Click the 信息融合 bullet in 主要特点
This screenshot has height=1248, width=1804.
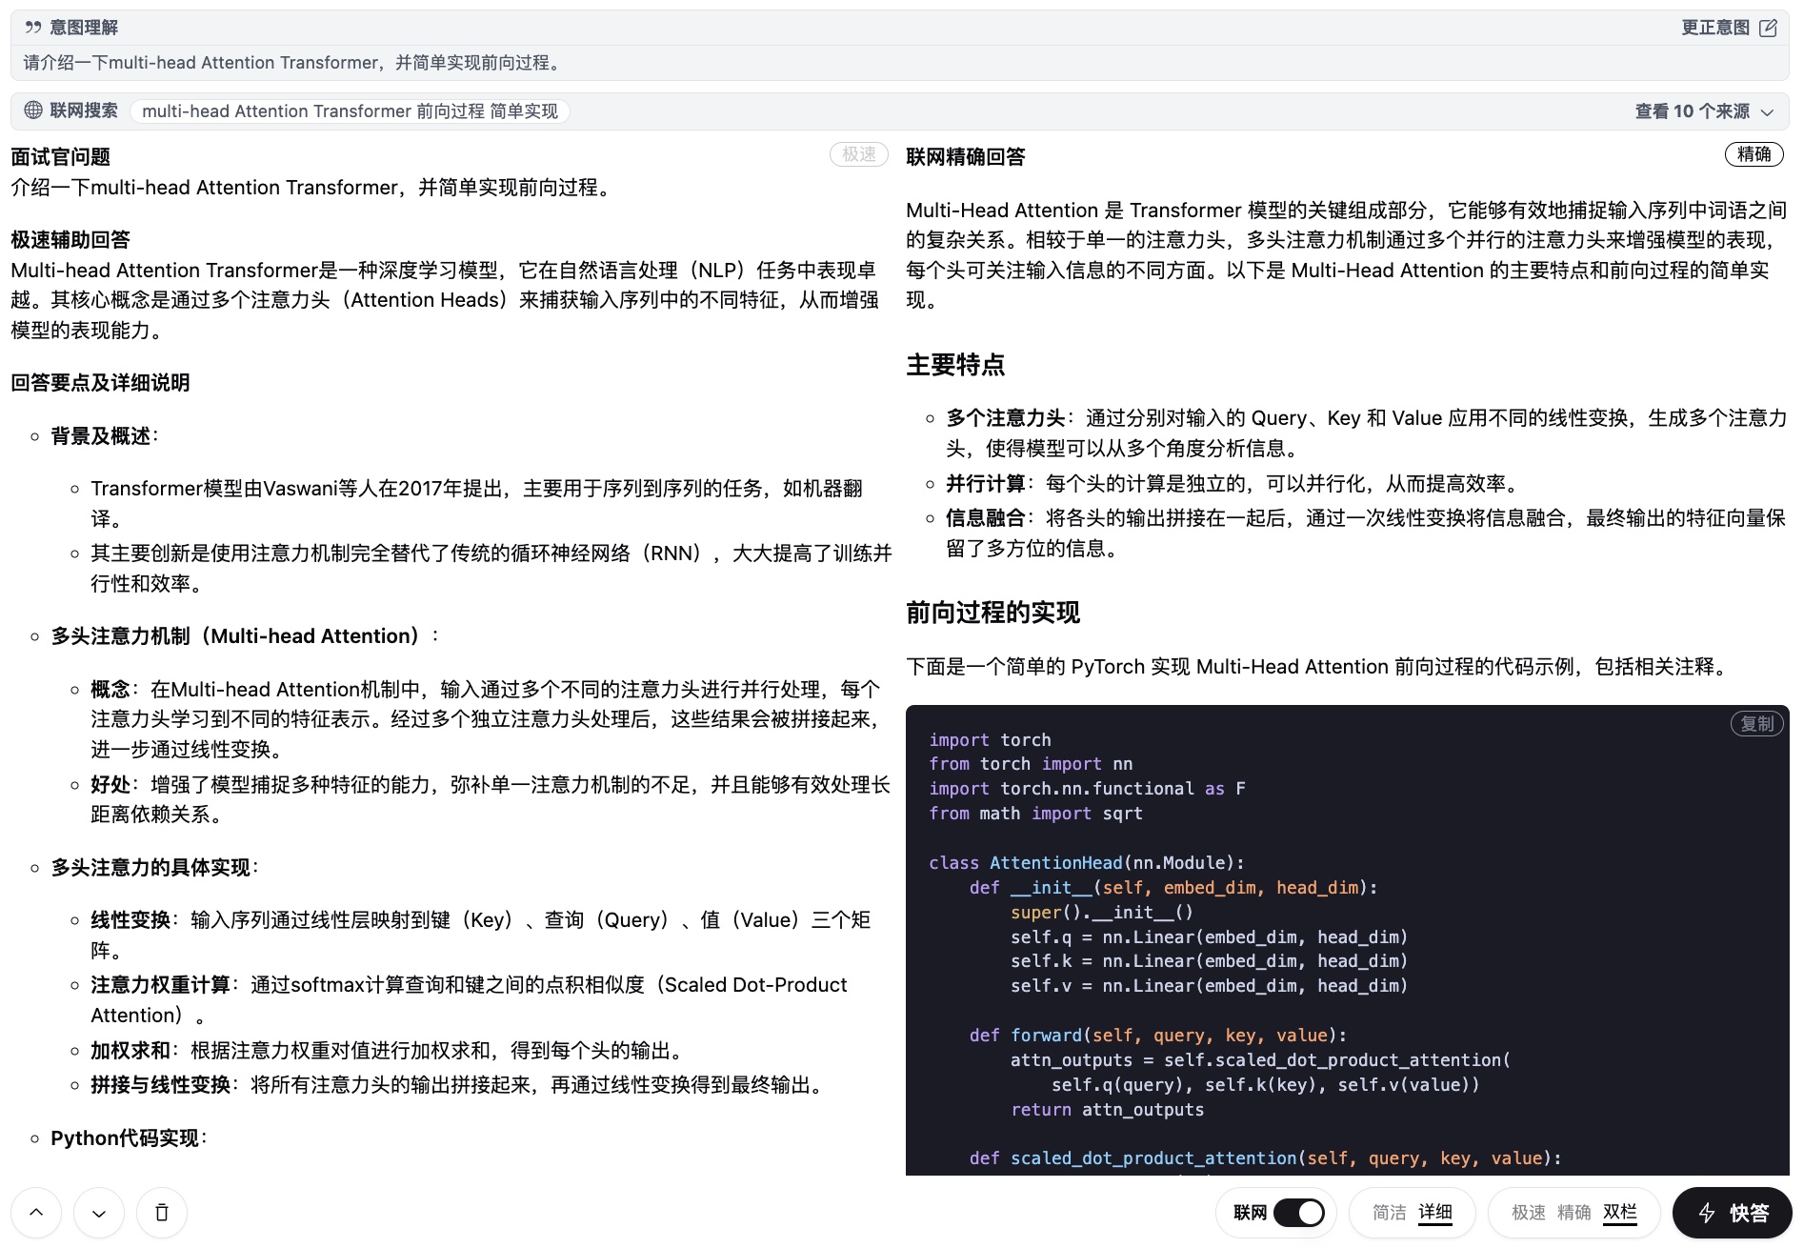point(1366,533)
